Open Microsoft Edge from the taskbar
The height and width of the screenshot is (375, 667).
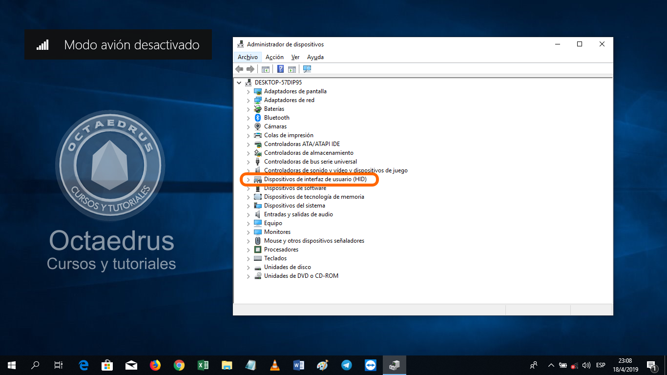click(83, 365)
